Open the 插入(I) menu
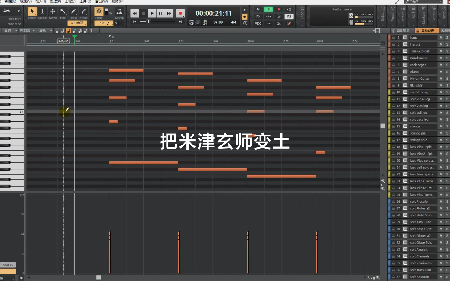The image size is (450, 281). point(40,2)
